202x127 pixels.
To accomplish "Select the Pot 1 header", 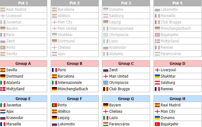I will tap(23, 3).
